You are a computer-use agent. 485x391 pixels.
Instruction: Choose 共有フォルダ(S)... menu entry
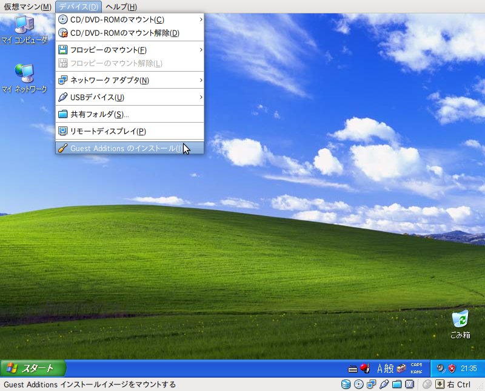(130, 114)
